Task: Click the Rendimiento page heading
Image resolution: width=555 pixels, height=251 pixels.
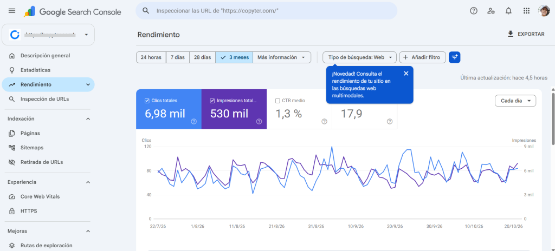Action: 159,35
